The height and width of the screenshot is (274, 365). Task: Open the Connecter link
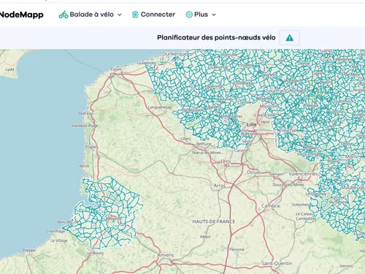[153, 15]
